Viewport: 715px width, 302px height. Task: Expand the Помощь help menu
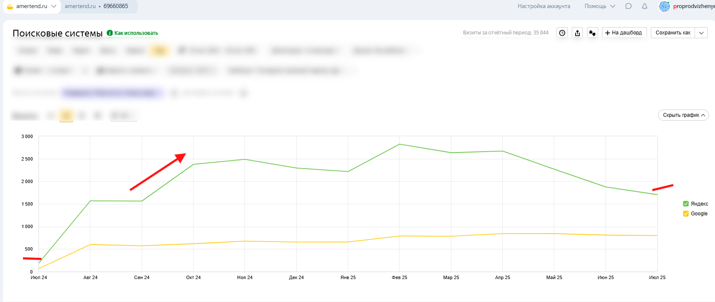click(599, 6)
